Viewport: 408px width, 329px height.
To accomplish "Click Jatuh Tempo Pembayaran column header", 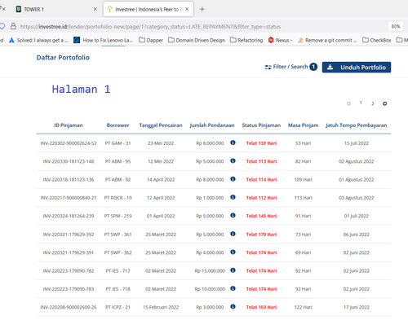I will [x=357, y=125].
